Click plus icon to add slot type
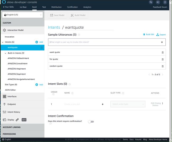 click(x=37, y=85)
